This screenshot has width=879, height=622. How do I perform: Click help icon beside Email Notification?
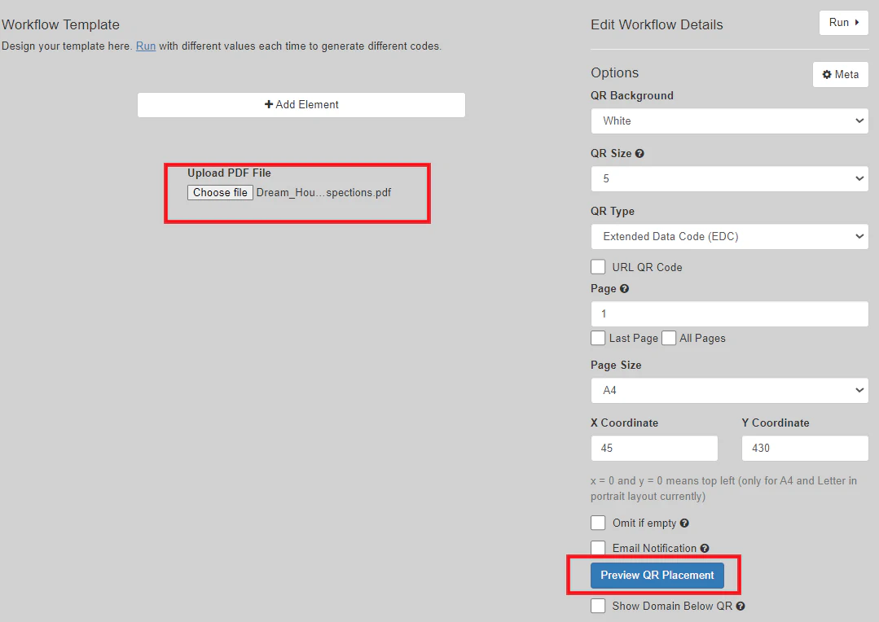705,549
